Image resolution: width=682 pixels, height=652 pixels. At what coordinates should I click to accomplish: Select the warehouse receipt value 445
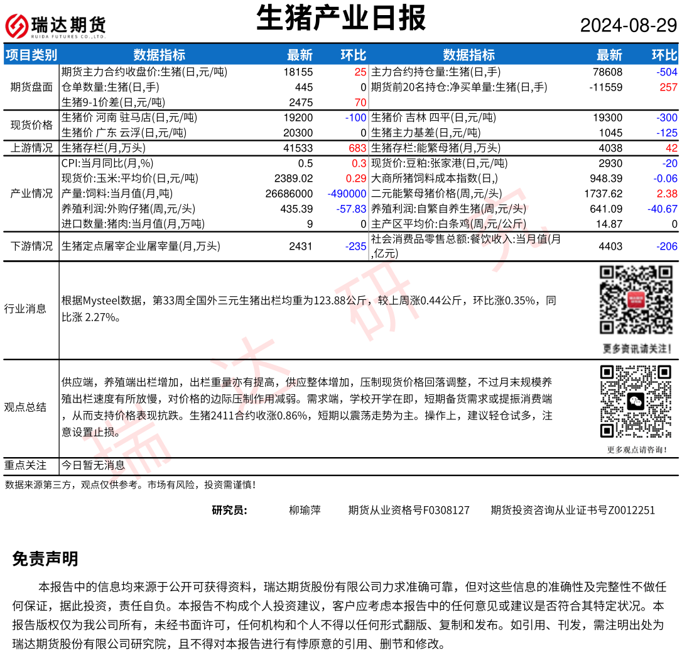pos(303,87)
